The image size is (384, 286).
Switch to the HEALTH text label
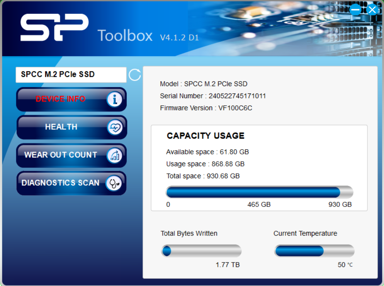[61, 127]
